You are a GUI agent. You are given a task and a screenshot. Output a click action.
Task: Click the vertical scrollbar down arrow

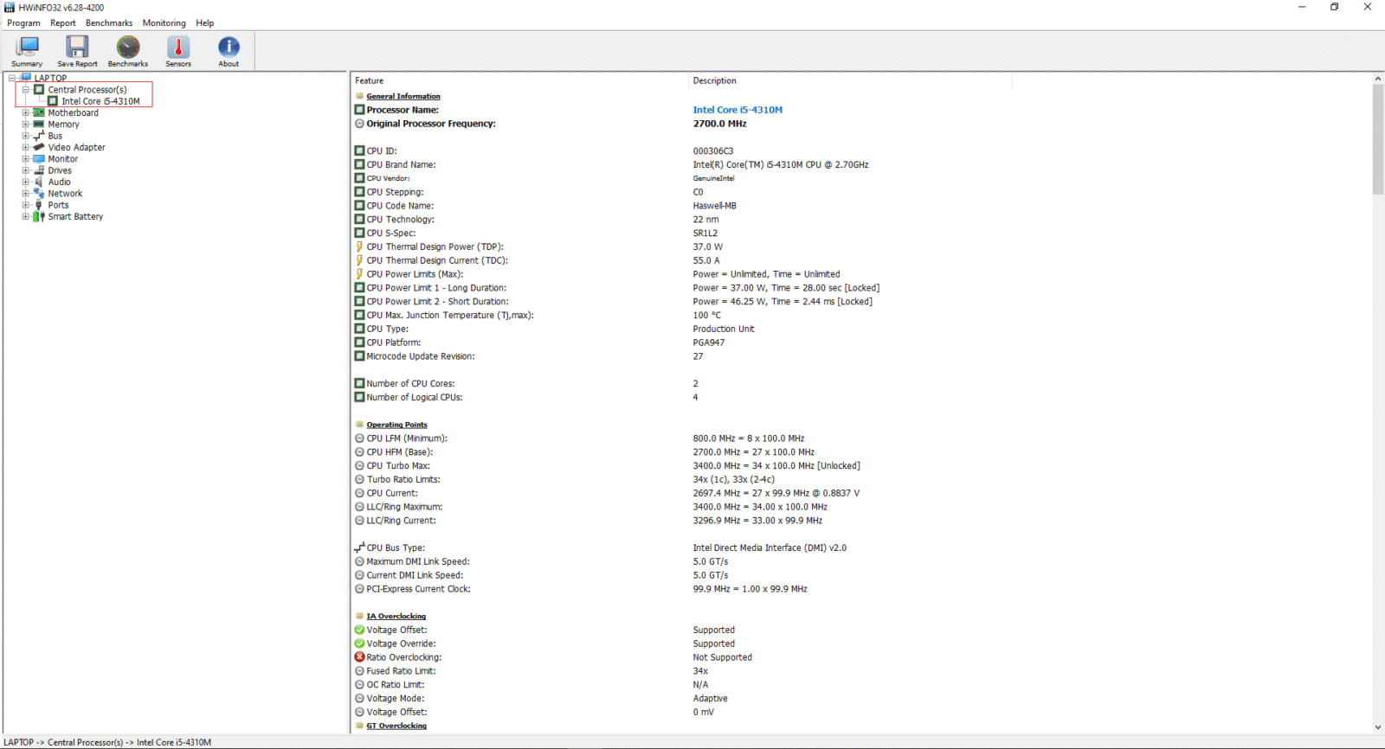pos(1377,727)
